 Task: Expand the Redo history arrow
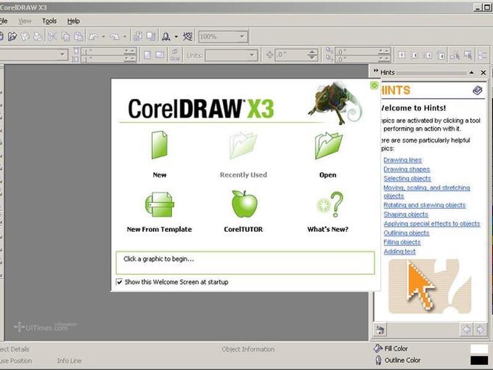pyautogui.click(x=124, y=37)
